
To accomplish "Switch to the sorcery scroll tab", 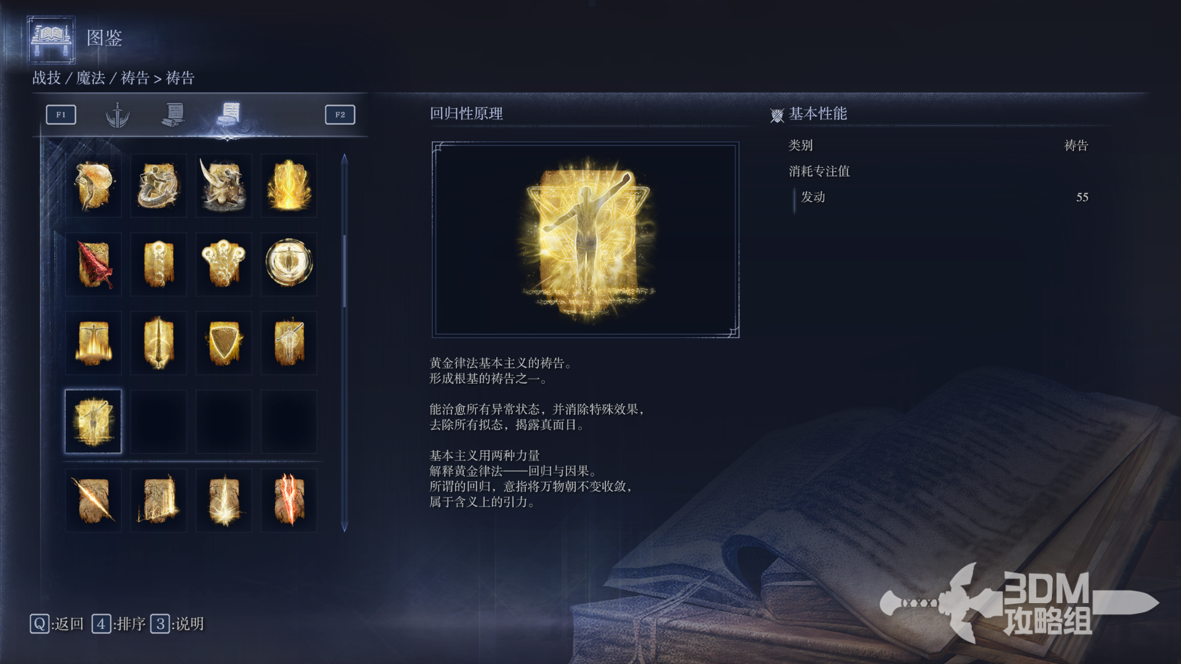I will point(173,114).
